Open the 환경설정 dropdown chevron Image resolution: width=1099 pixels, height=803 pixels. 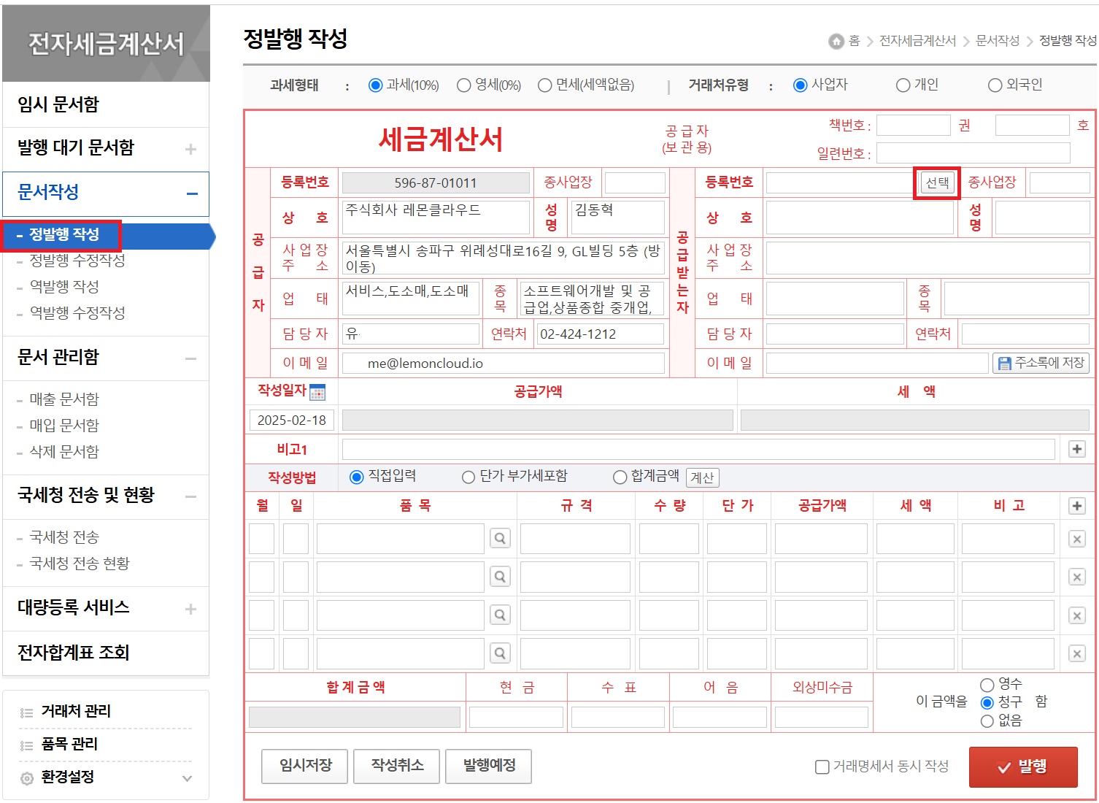click(x=187, y=778)
